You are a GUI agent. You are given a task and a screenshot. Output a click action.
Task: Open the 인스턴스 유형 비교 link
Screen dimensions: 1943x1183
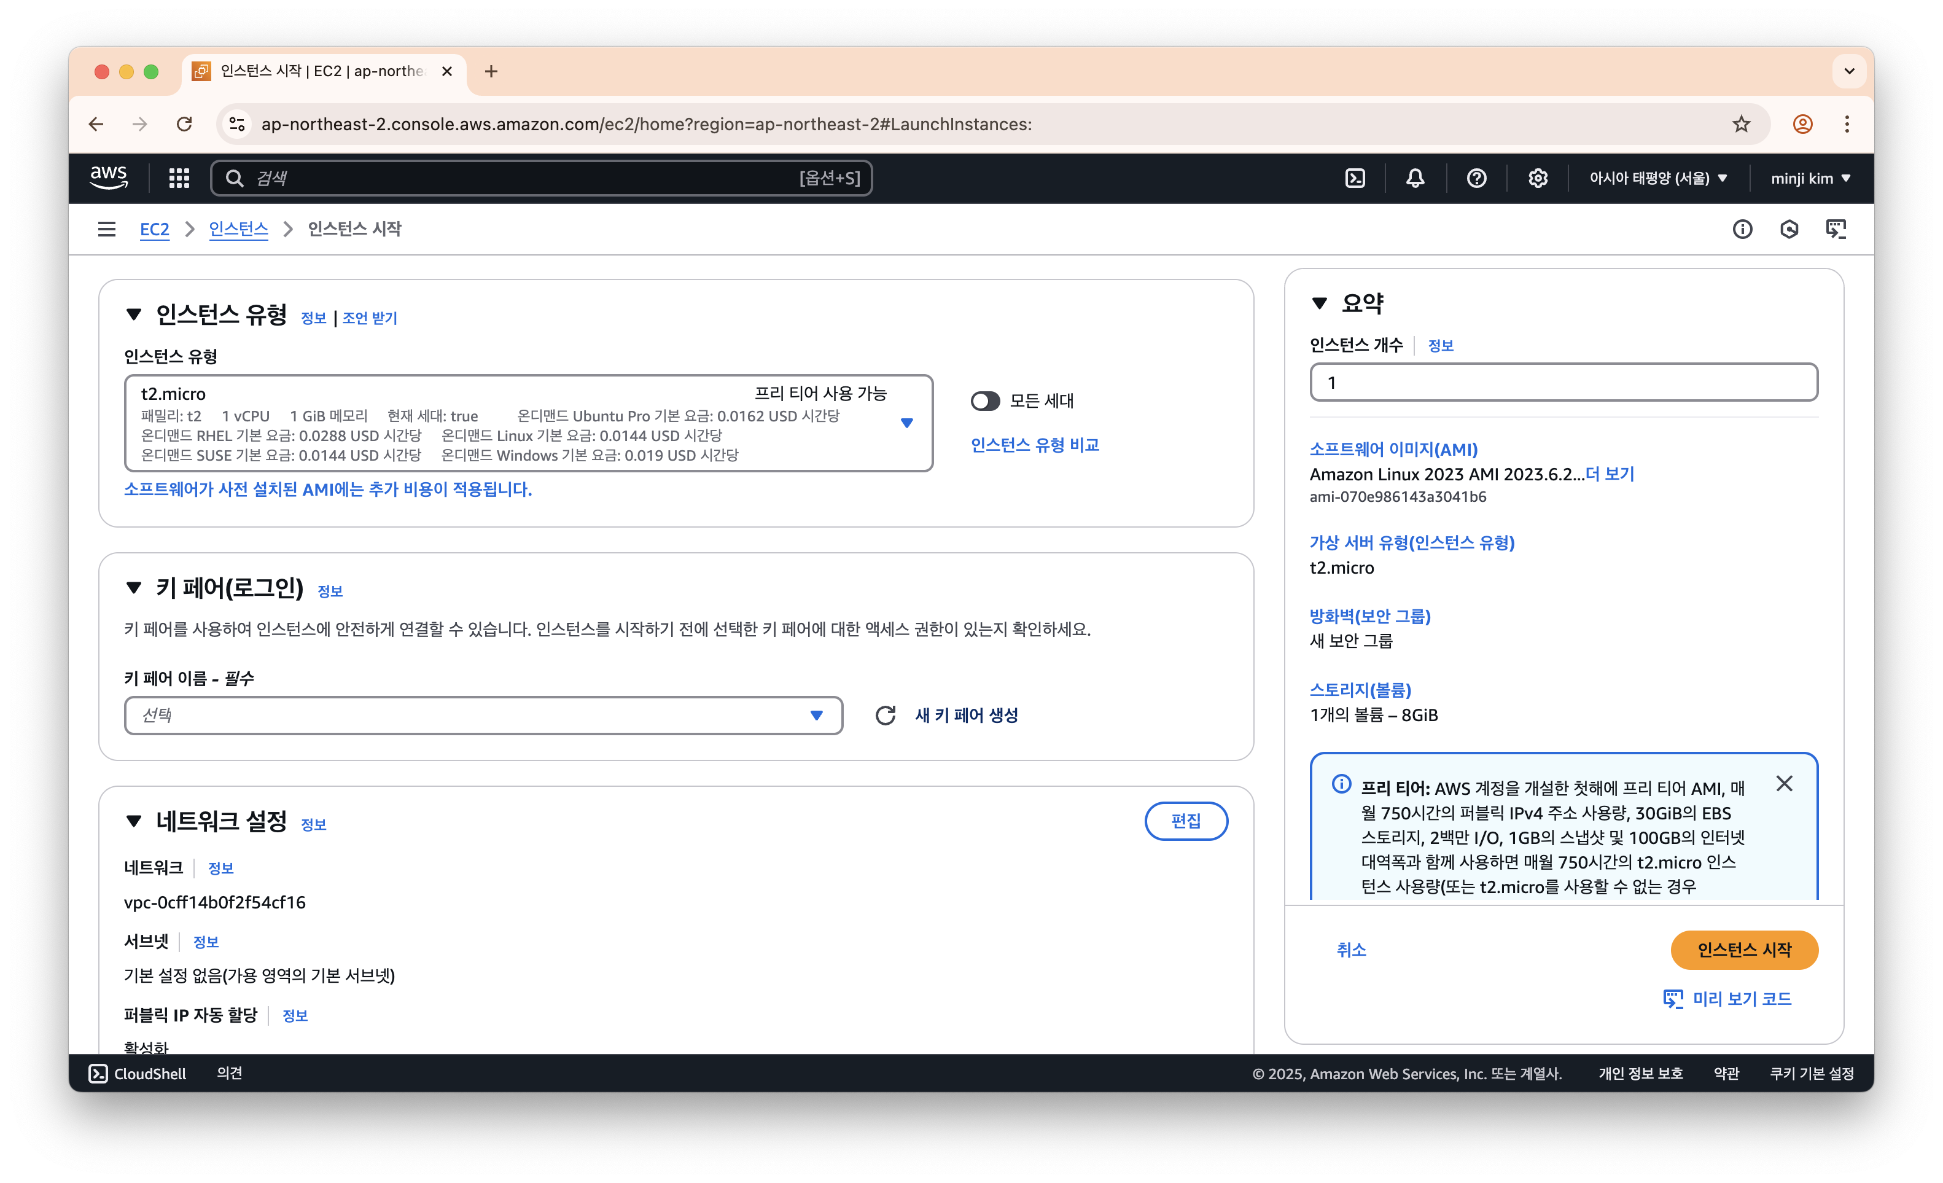tap(1035, 445)
